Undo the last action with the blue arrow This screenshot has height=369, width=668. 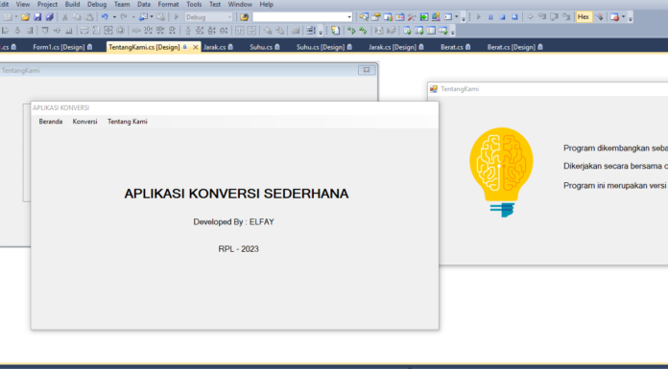(x=105, y=17)
